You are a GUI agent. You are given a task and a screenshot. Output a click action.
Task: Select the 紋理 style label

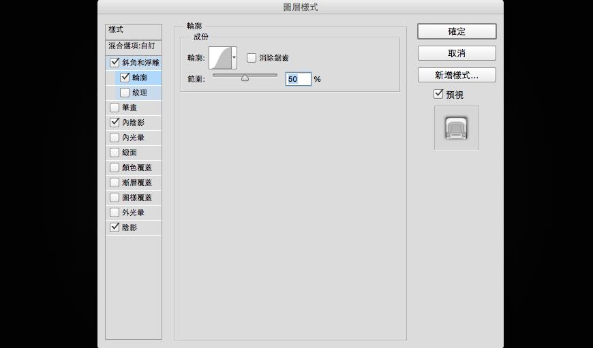point(140,93)
